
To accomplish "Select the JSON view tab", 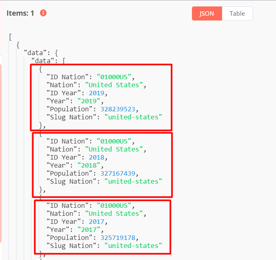I will point(207,13).
